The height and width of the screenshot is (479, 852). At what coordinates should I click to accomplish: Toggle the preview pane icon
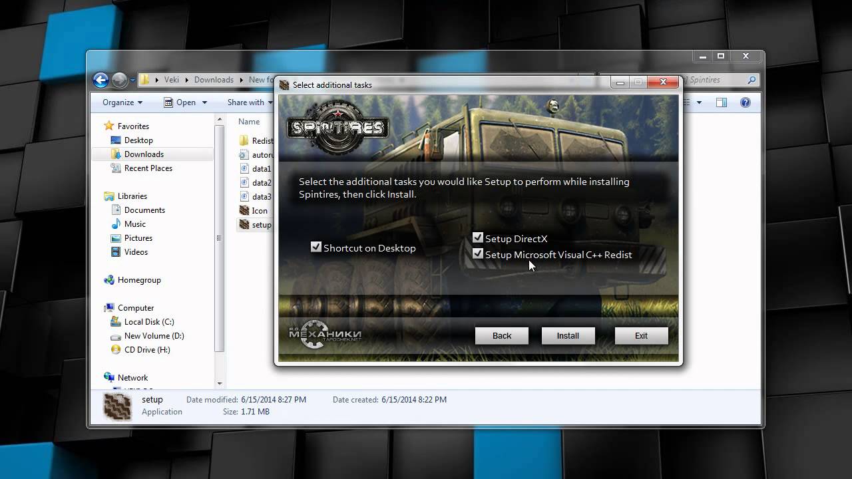click(x=722, y=102)
